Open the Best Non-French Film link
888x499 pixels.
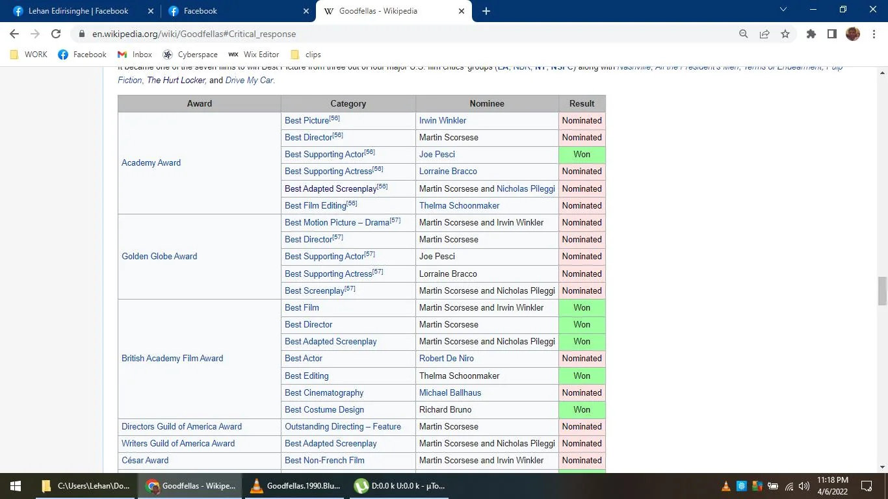tap(324, 461)
